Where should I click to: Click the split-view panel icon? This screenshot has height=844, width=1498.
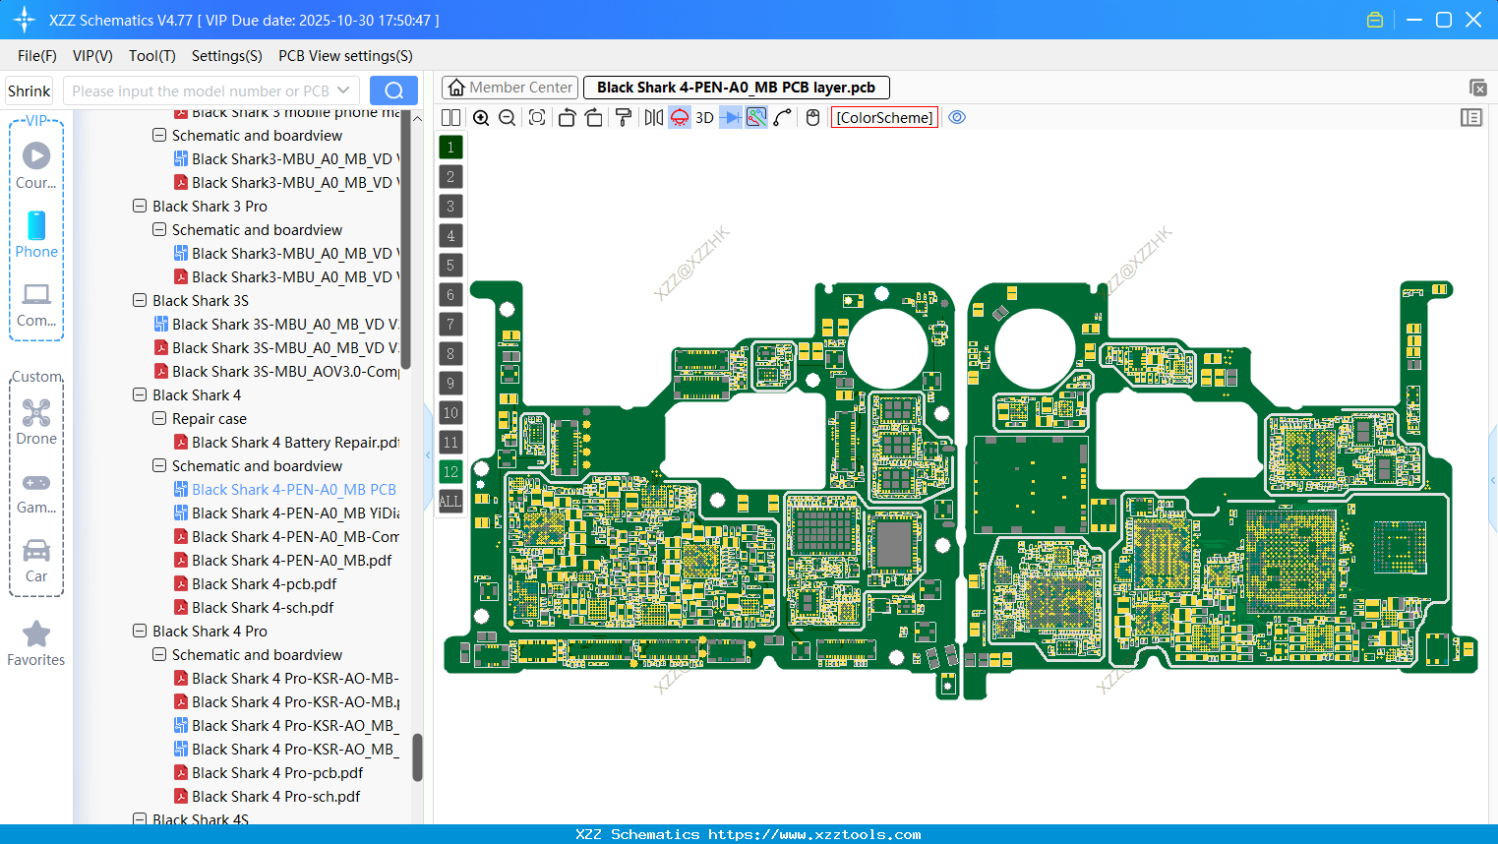tap(450, 117)
